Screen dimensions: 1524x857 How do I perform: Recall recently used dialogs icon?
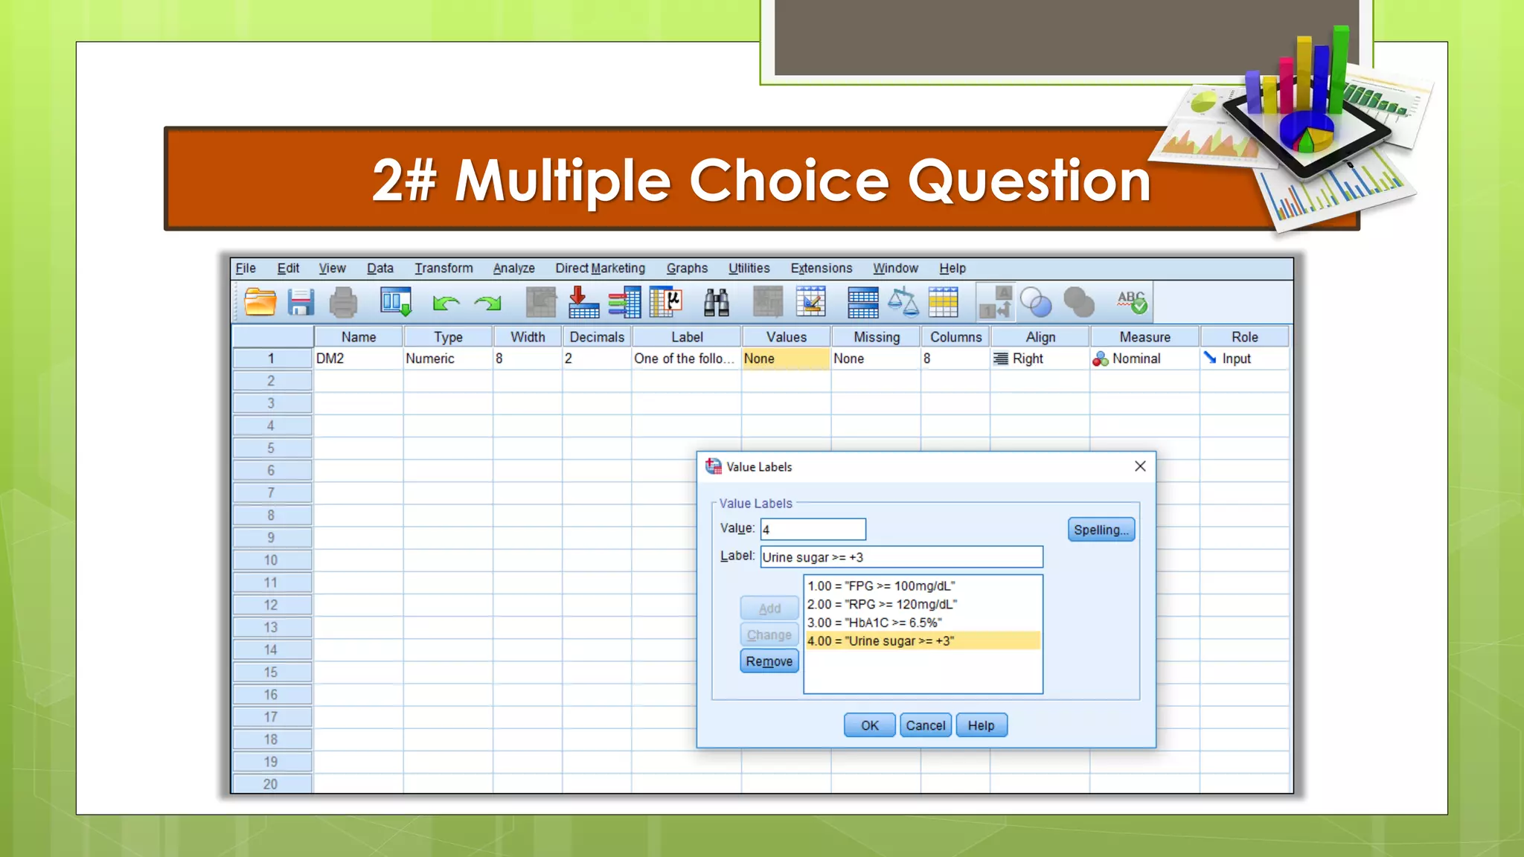coord(395,303)
